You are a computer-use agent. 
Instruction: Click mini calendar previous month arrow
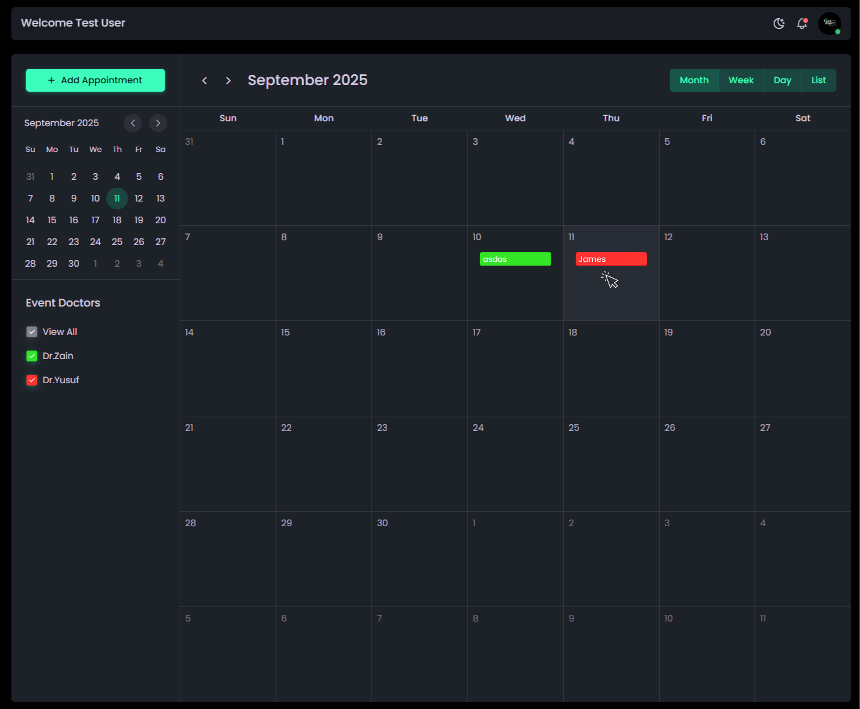point(133,123)
